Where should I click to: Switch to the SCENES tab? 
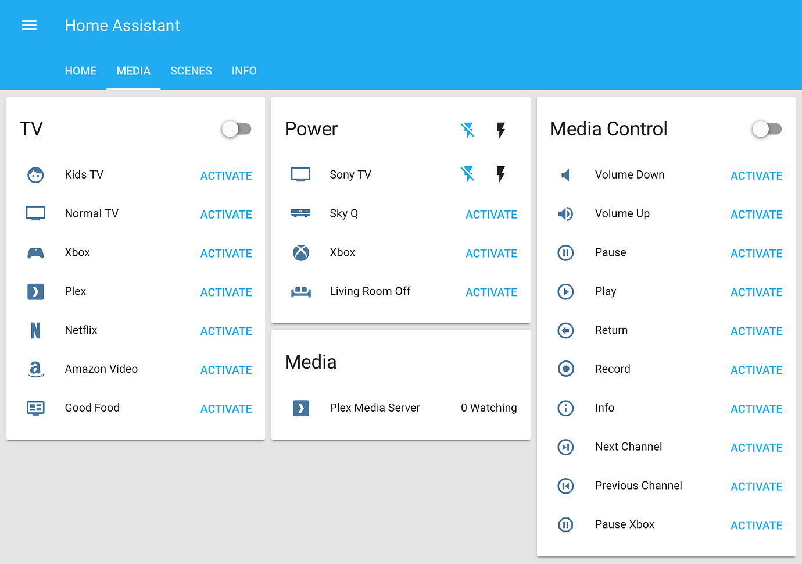[191, 70]
